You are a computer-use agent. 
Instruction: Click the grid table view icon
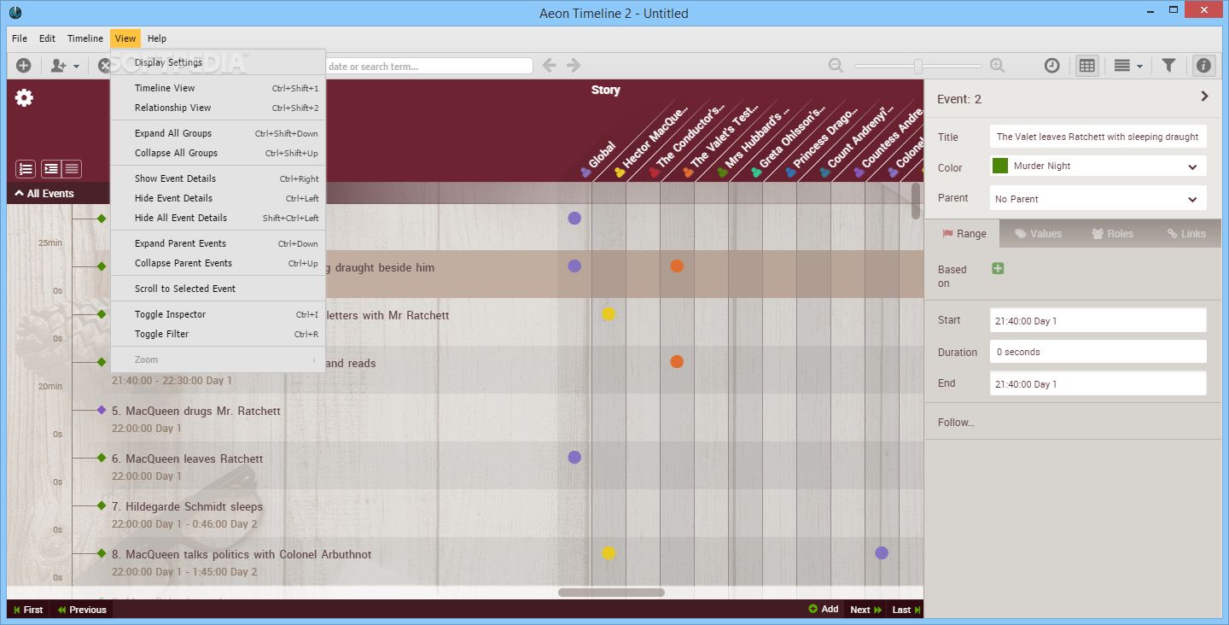pyautogui.click(x=1086, y=66)
